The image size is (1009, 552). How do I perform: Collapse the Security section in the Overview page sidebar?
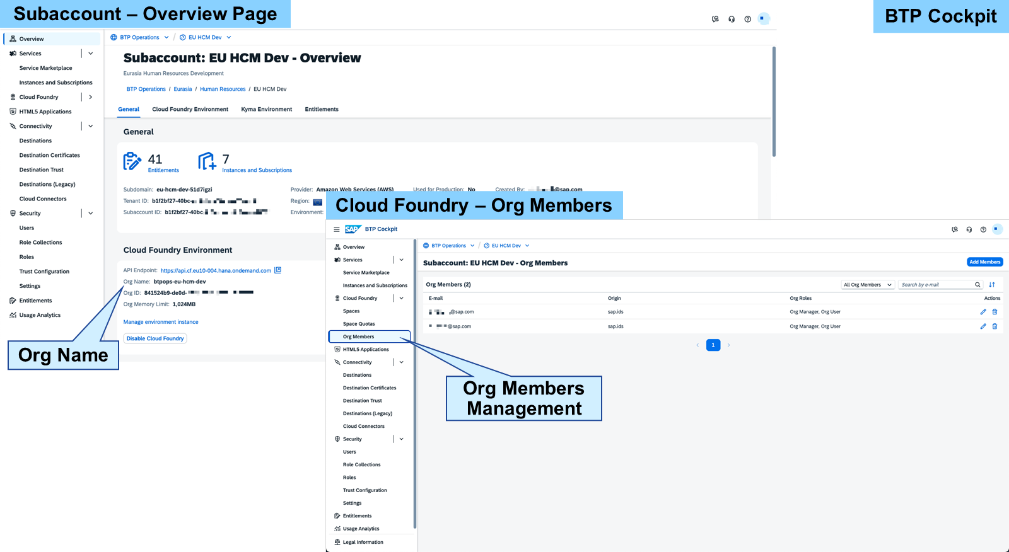91,214
